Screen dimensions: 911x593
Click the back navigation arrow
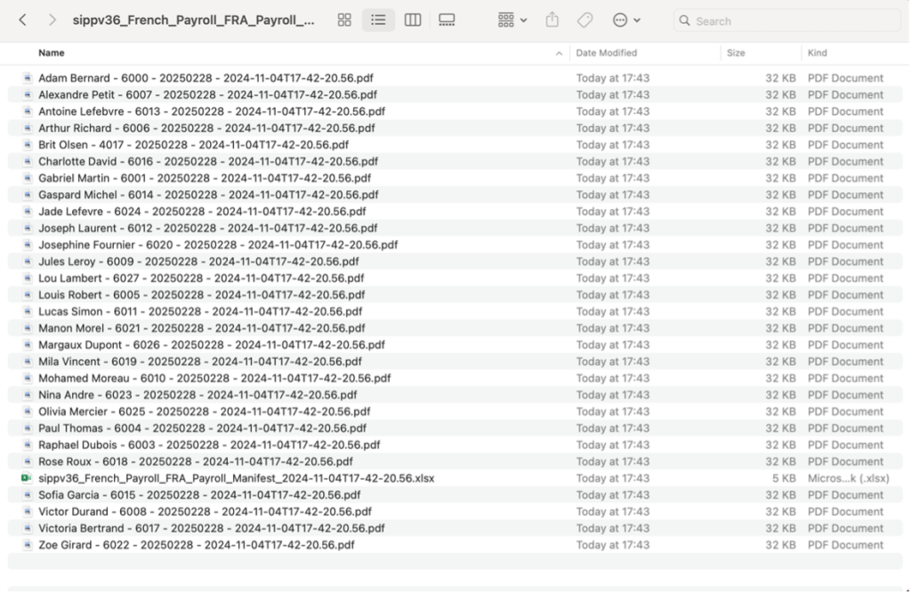click(x=22, y=20)
